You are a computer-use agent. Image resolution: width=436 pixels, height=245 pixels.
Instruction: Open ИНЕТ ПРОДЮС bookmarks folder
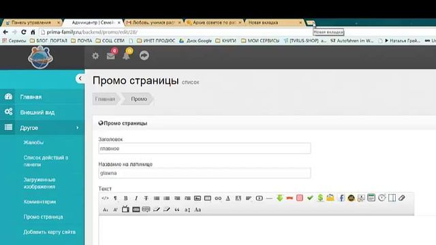pos(156,41)
